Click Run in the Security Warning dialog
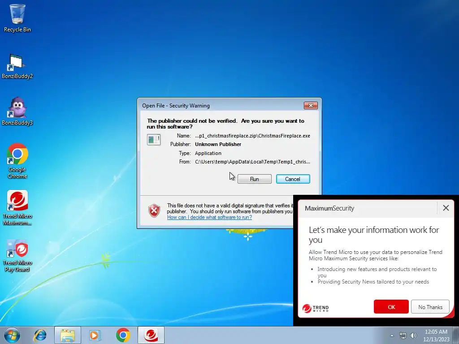Image resolution: width=459 pixels, height=344 pixels. pos(255,179)
